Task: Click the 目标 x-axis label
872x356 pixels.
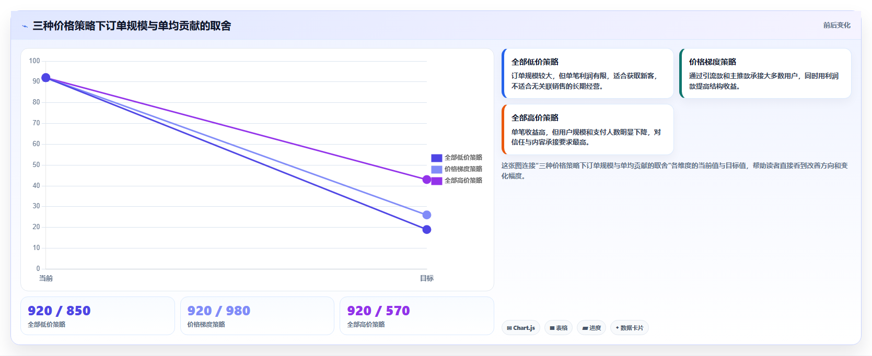Action: (x=427, y=278)
